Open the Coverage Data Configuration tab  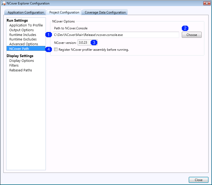[105, 12]
